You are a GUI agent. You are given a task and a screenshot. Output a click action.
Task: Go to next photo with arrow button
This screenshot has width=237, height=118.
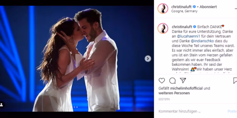point(148,58)
